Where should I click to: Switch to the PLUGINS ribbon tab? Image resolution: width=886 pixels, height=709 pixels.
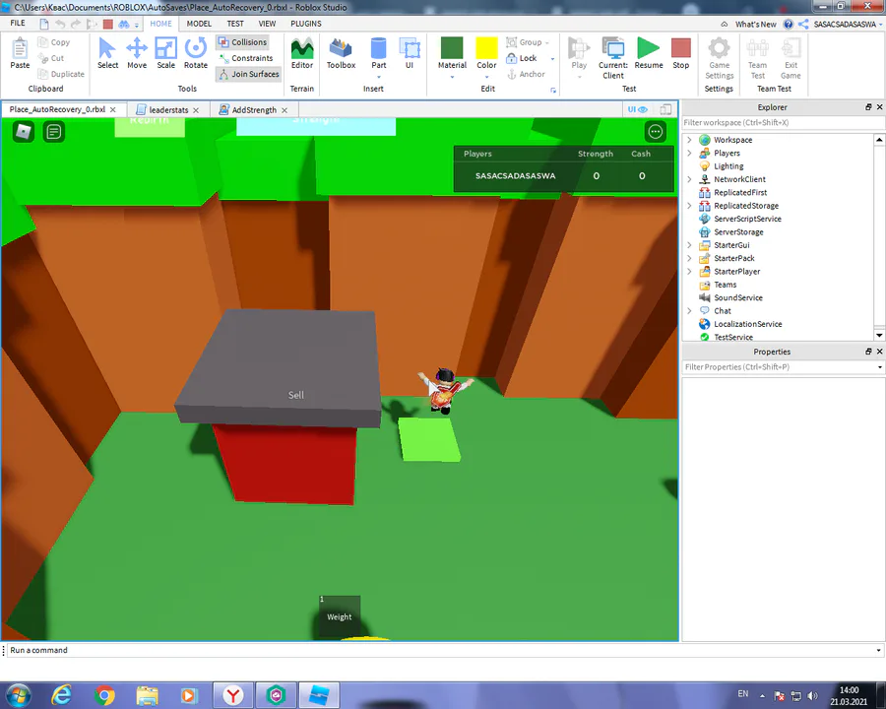(x=306, y=24)
